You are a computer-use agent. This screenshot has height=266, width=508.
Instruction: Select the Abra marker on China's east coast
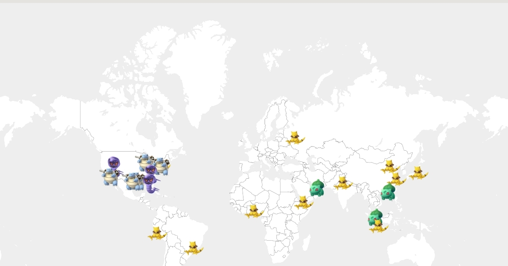(x=397, y=179)
